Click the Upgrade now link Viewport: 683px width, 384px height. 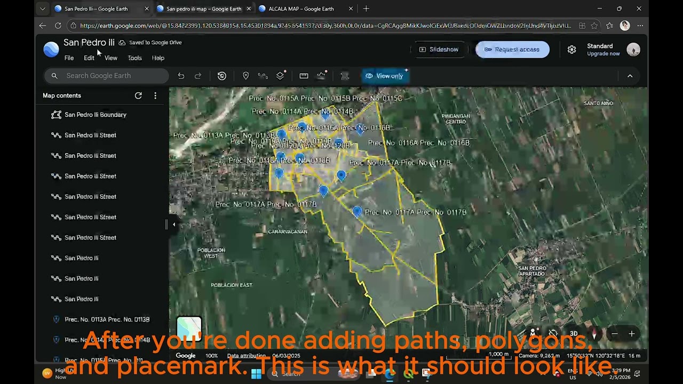tap(603, 54)
